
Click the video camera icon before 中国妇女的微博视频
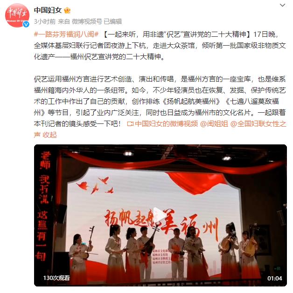(x=130, y=124)
